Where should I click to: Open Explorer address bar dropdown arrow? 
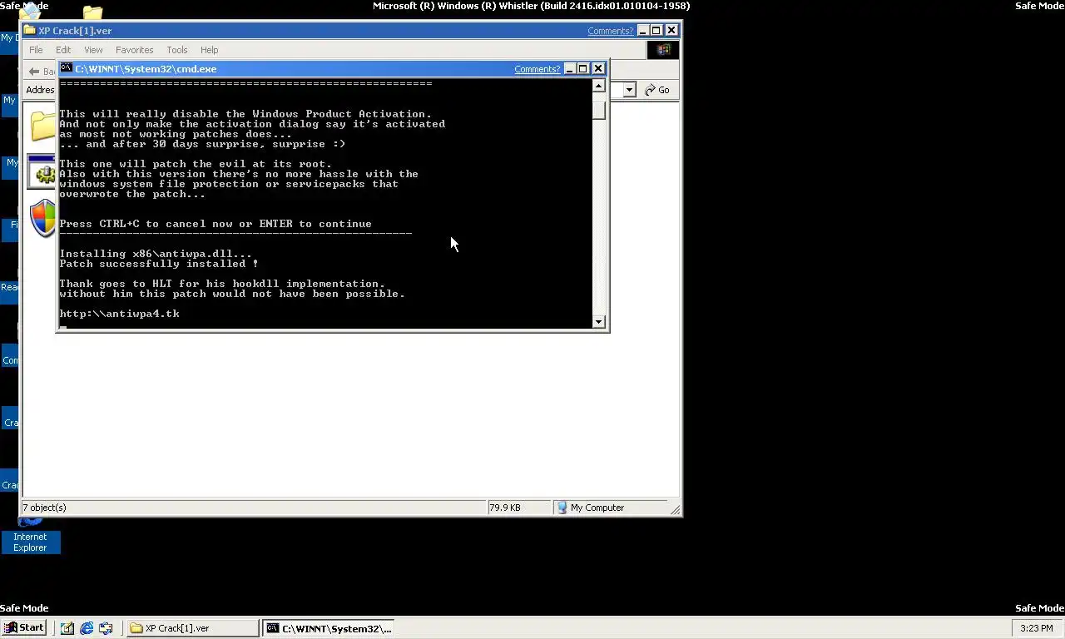(629, 90)
